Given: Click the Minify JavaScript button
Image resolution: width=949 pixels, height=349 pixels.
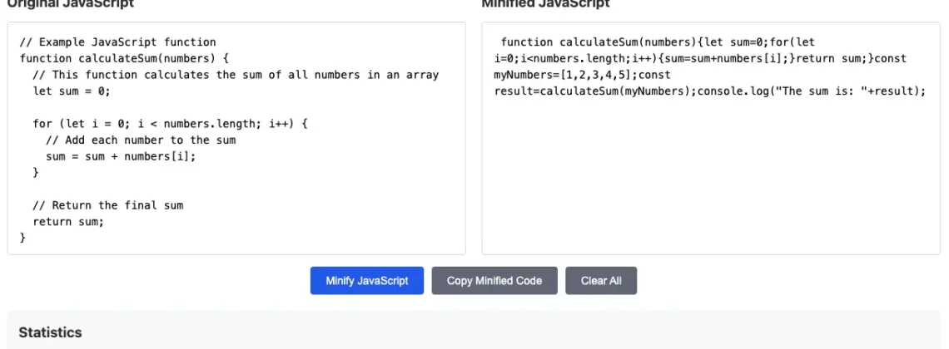Looking at the screenshot, I should (x=367, y=281).
